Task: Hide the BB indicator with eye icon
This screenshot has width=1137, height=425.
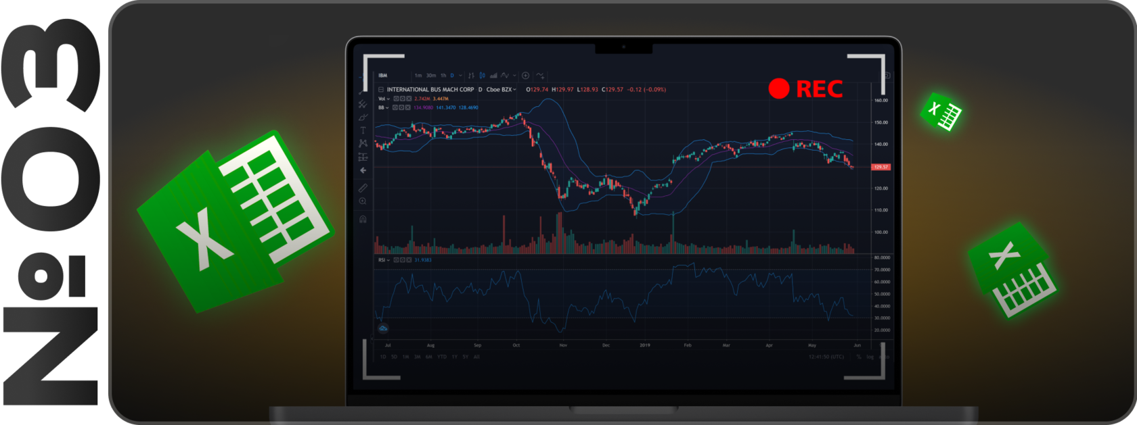Action: click(x=395, y=107)
